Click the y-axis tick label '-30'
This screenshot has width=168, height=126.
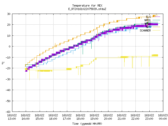(x=8, y=79)
